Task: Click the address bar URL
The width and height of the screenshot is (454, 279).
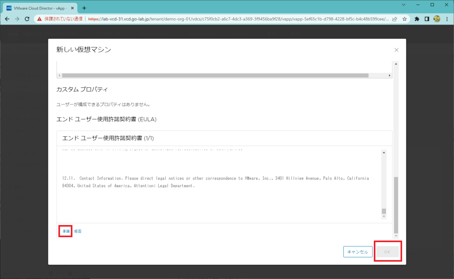Action: [x=238, y=18]
